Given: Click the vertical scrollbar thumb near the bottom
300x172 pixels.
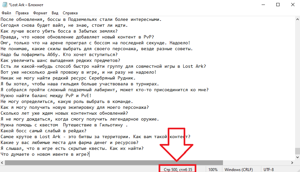Looking at the screenshot, I should (x=297, y=151).
